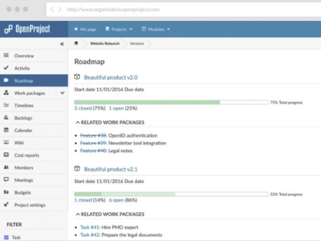
Task: Open the Projects dropdown arrow
Action: [131, 29]
